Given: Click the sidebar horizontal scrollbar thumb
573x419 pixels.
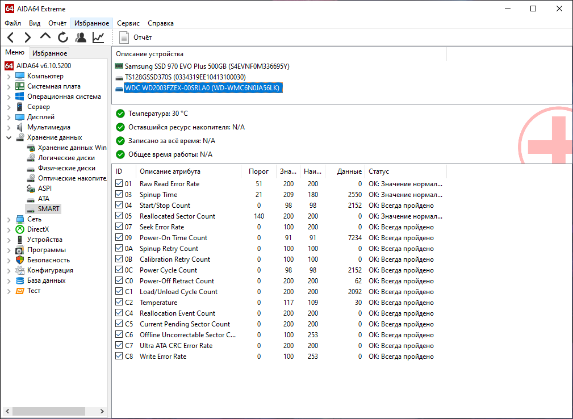Looking at the screenshot, I should (49, 411).
